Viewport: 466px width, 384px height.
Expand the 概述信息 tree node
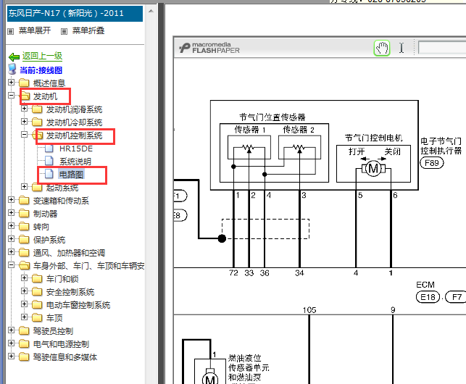tap(12, 82)
